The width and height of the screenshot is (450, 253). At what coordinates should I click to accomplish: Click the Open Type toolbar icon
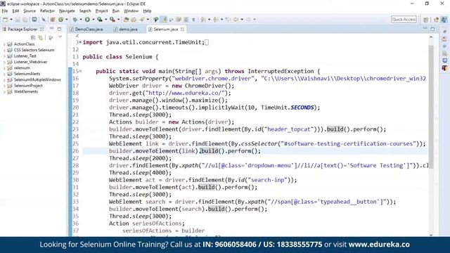[126, 20]
